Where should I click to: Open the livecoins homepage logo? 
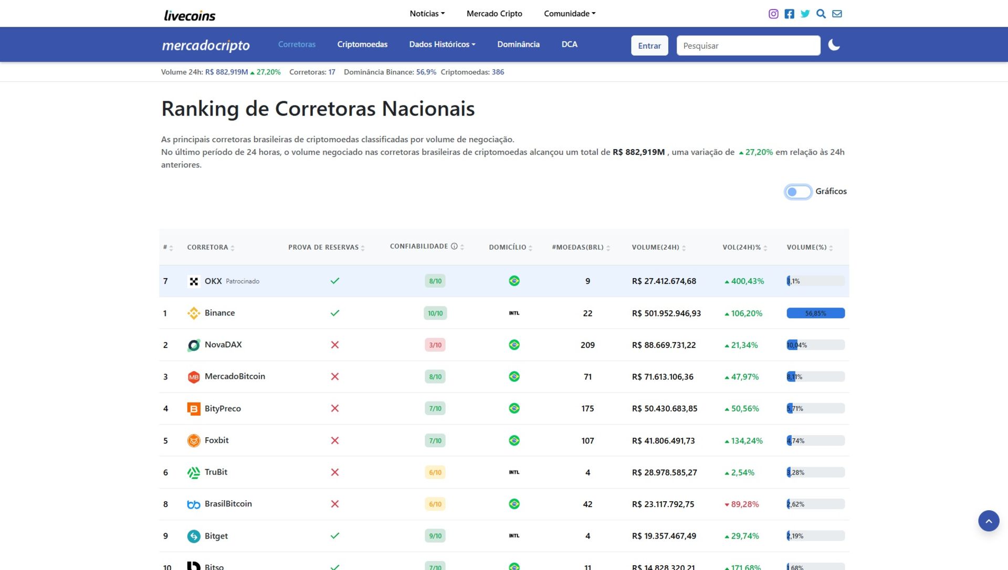(x=189, y=15)
